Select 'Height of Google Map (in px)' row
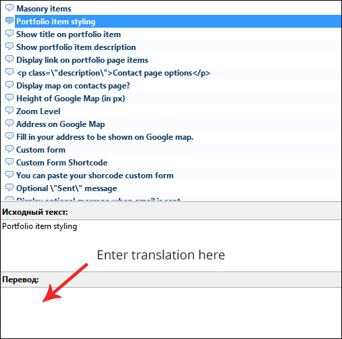This screenshot has width=342, height=339. pyautogui.click(x=70, y=99)
